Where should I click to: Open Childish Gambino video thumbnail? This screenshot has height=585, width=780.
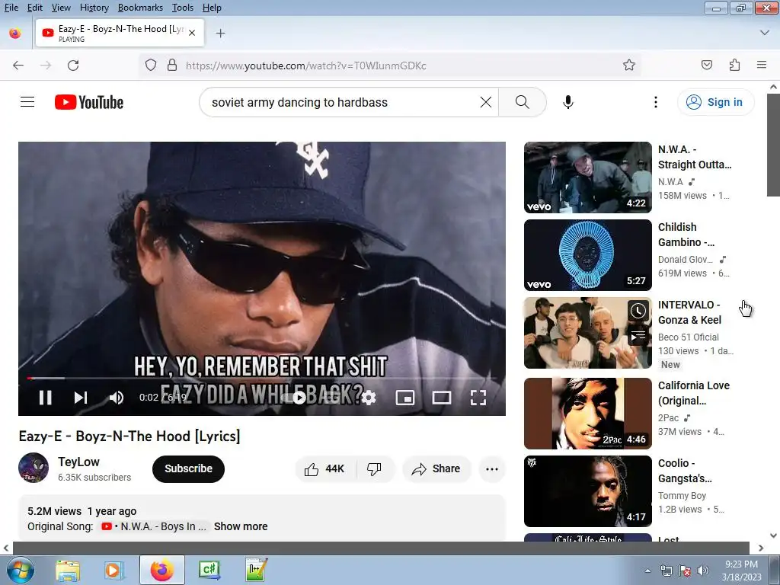pos(587,254)
